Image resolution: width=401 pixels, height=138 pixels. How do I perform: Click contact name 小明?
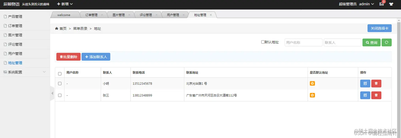click(x=106, y=83)
